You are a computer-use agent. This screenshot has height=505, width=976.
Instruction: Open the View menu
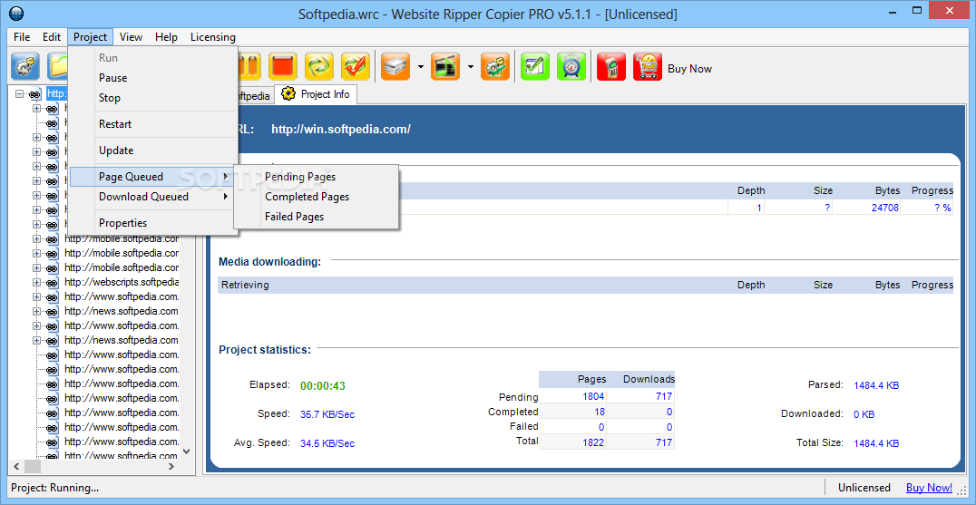click(x=132, y=36)
